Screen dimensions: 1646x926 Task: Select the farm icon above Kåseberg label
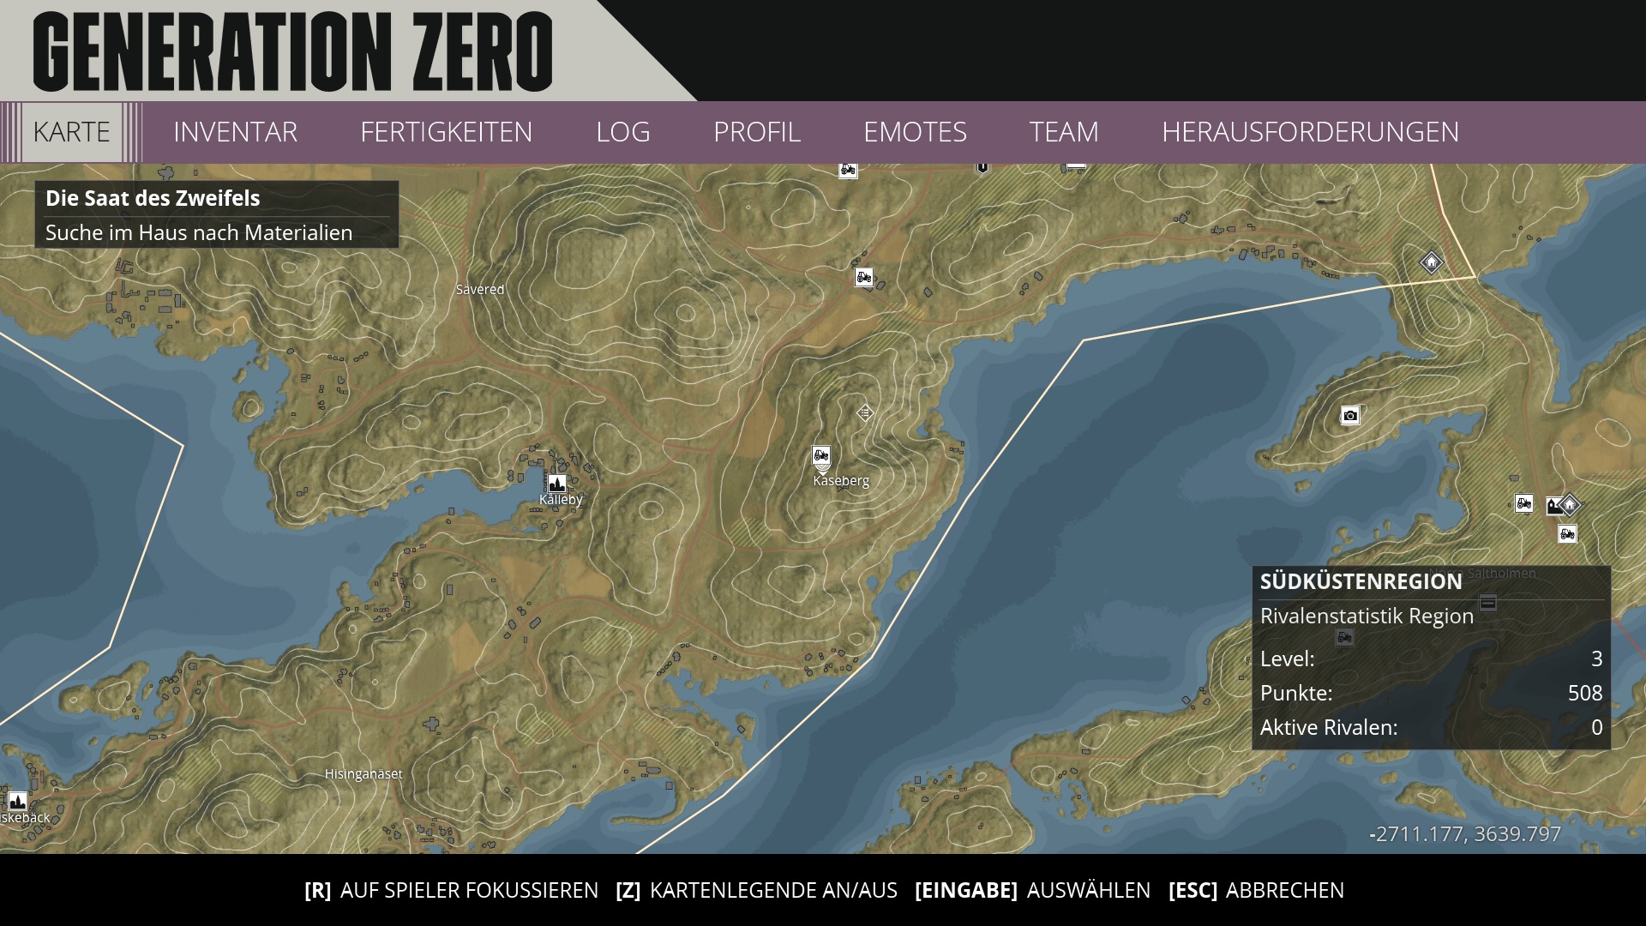click(821, 455)
